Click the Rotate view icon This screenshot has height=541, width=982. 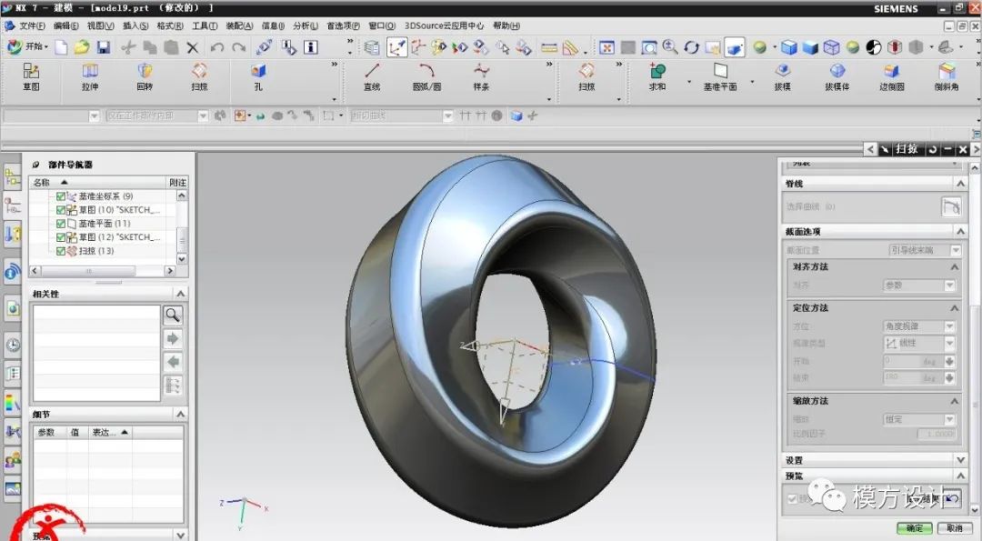click(x=691, y=47)
